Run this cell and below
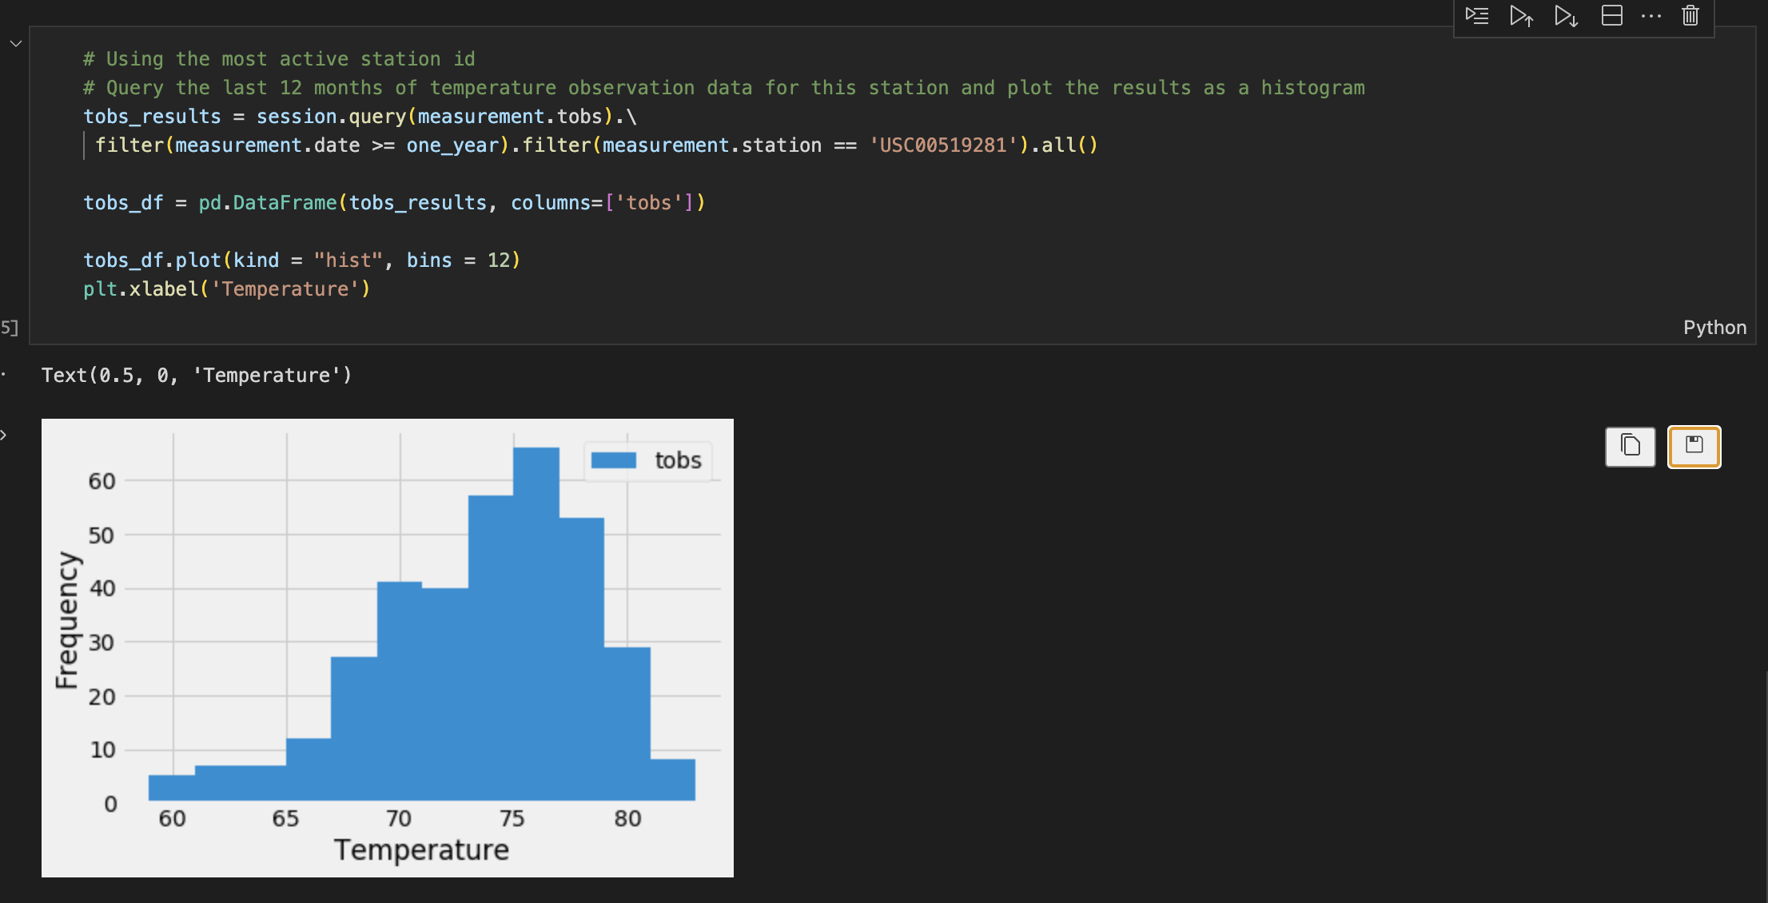The image size is (1768, 903). tap(1566, 16)
